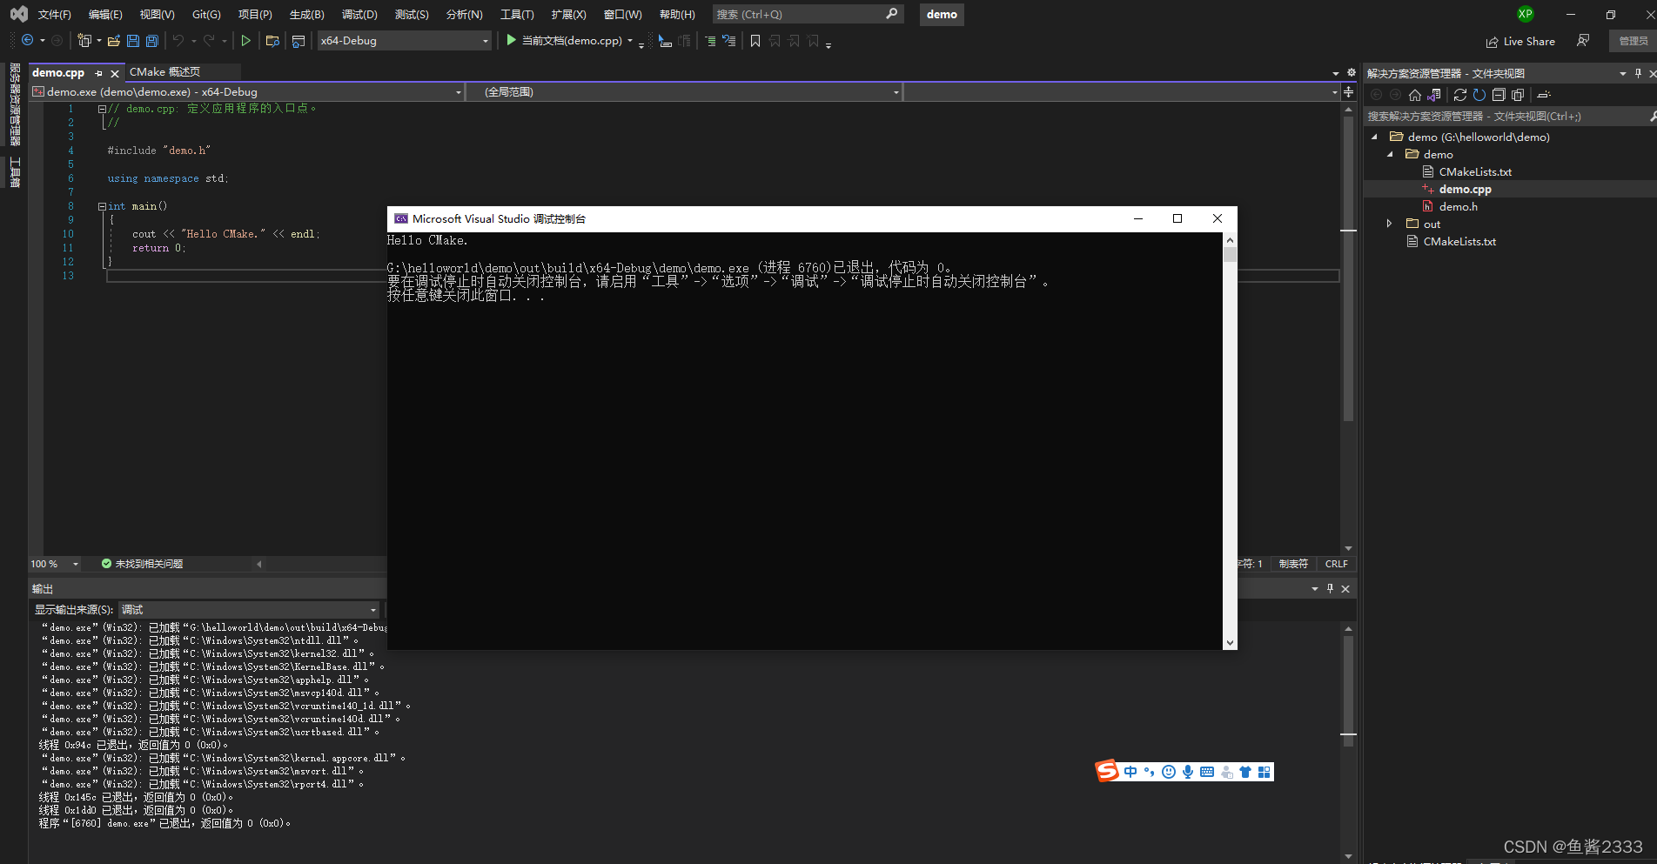Click the Sogou input method S logo
Viewport: 1657px width, 864px height.
coord(1107,771)
